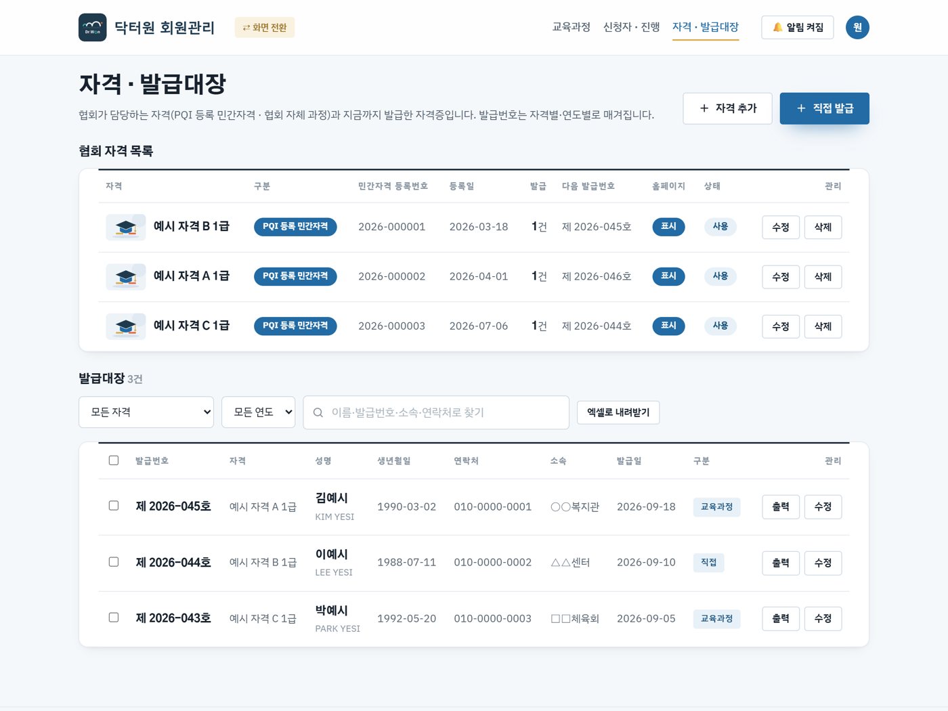Viewport: 948px width, 711px height.
Task: Toggle 알림 켜짐 notification button
Action: coord(798,27)
